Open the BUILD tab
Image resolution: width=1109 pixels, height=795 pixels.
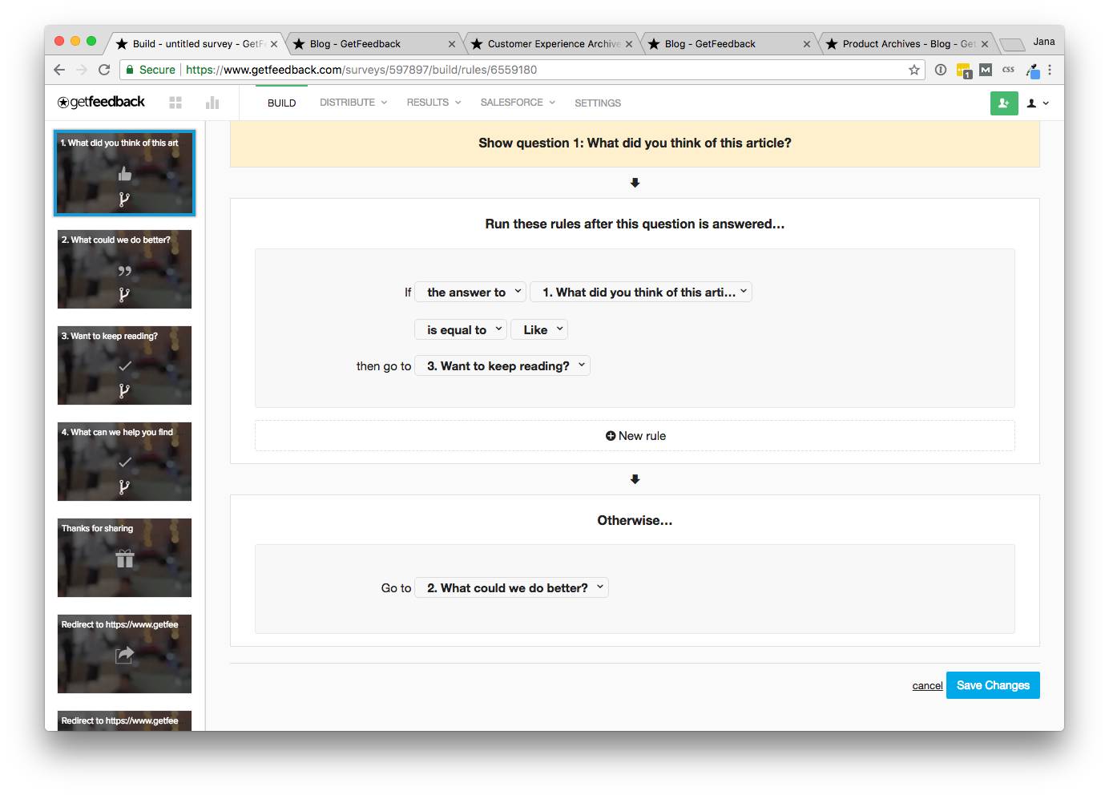(282, 103)
